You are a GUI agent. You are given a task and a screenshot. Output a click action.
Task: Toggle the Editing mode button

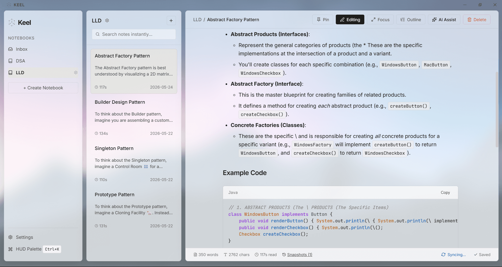(350, 20)
